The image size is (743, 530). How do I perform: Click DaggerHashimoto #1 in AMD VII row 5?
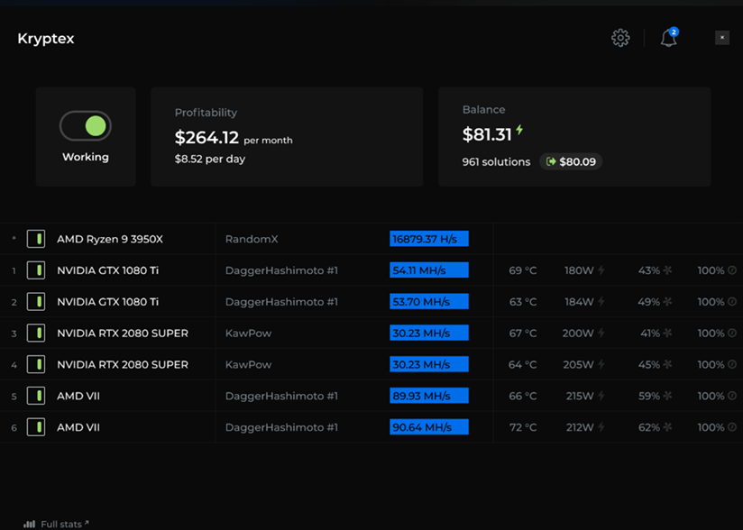coord(281,396)
